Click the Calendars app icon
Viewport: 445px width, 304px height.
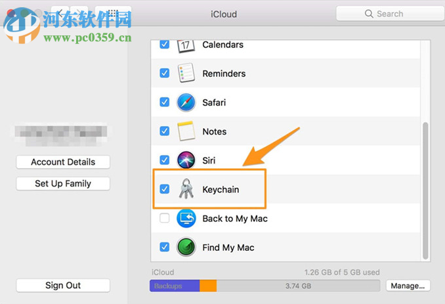(186, 46)
